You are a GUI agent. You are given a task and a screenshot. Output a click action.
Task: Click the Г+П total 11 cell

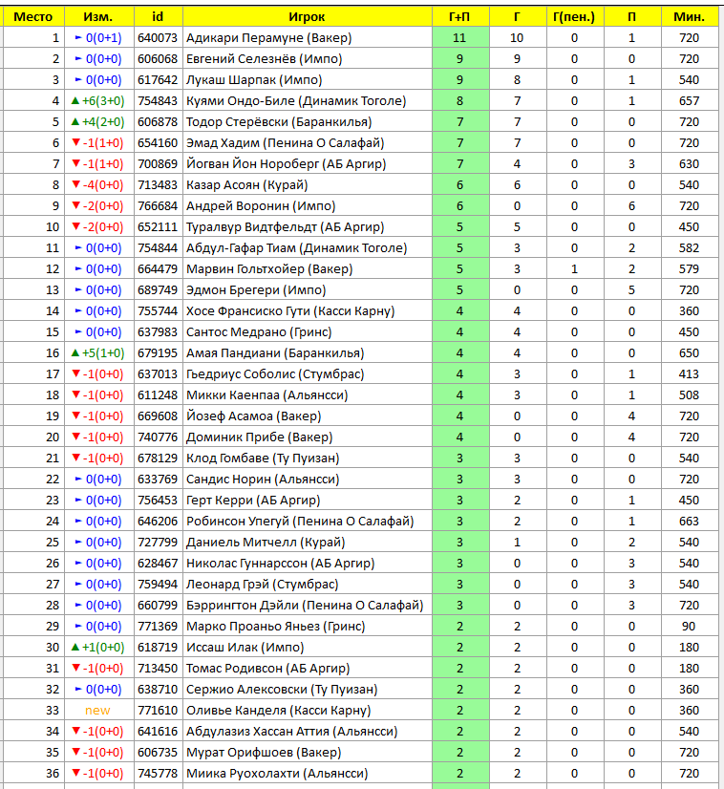click(x=459, y=38)
